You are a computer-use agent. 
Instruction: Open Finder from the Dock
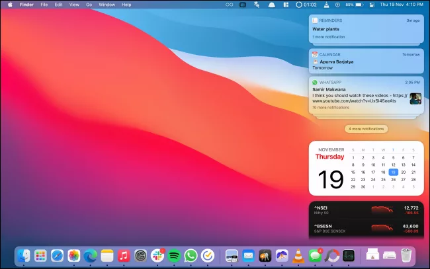[x=24, y=255]
